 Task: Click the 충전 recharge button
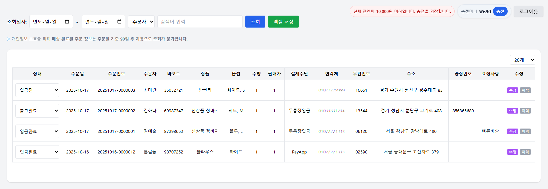[500, 11]
